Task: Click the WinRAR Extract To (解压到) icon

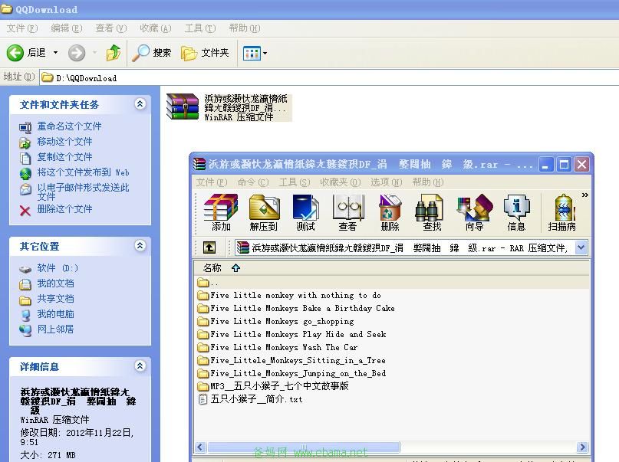Action: click(264, 212)
